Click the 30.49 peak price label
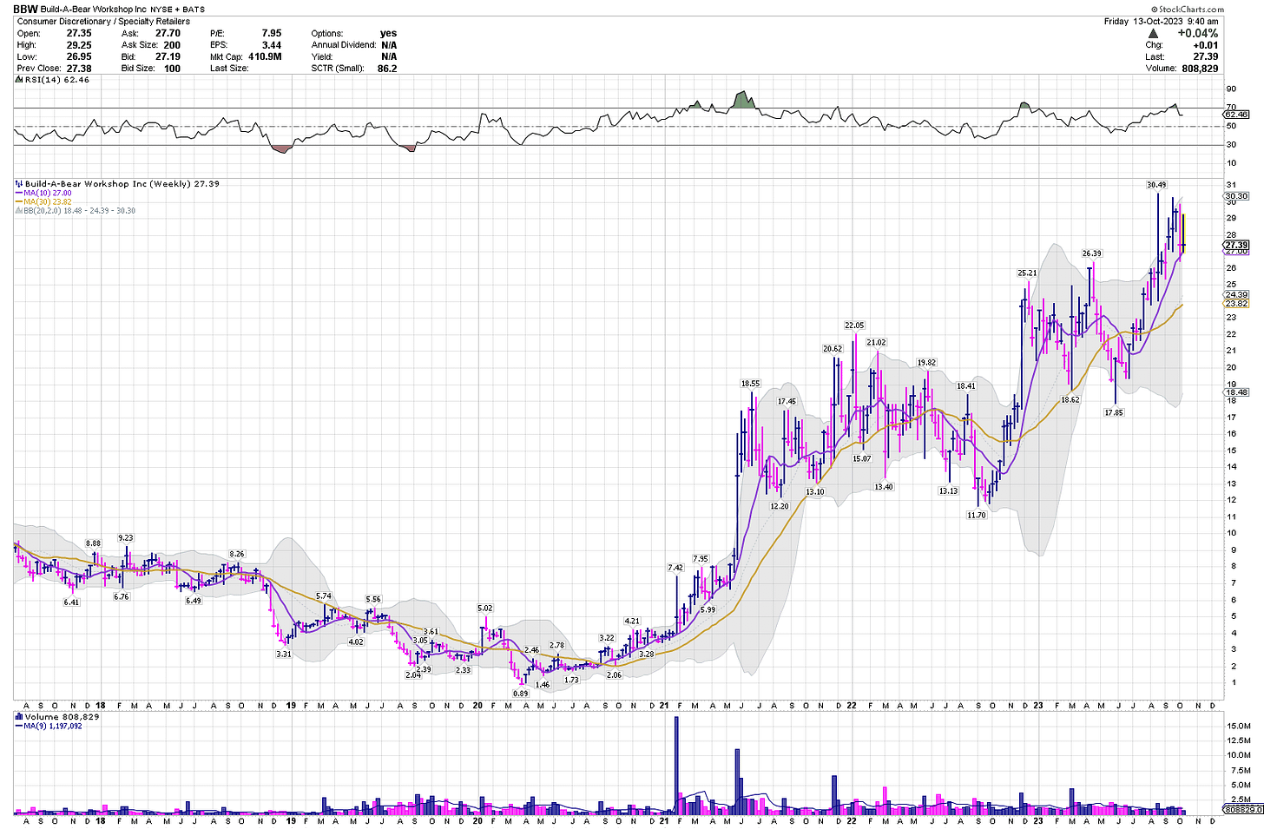1264x829 pixels. pos(1156,185)
